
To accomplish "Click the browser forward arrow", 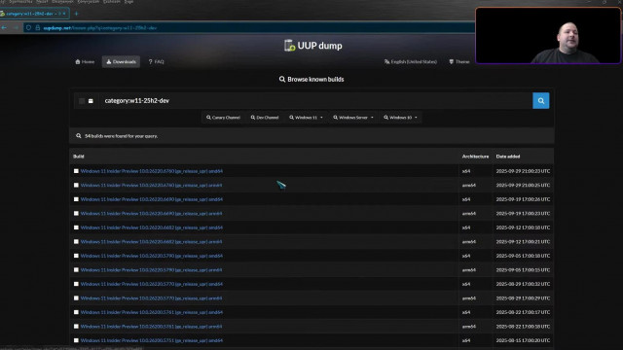I will [x=16, y=28].
